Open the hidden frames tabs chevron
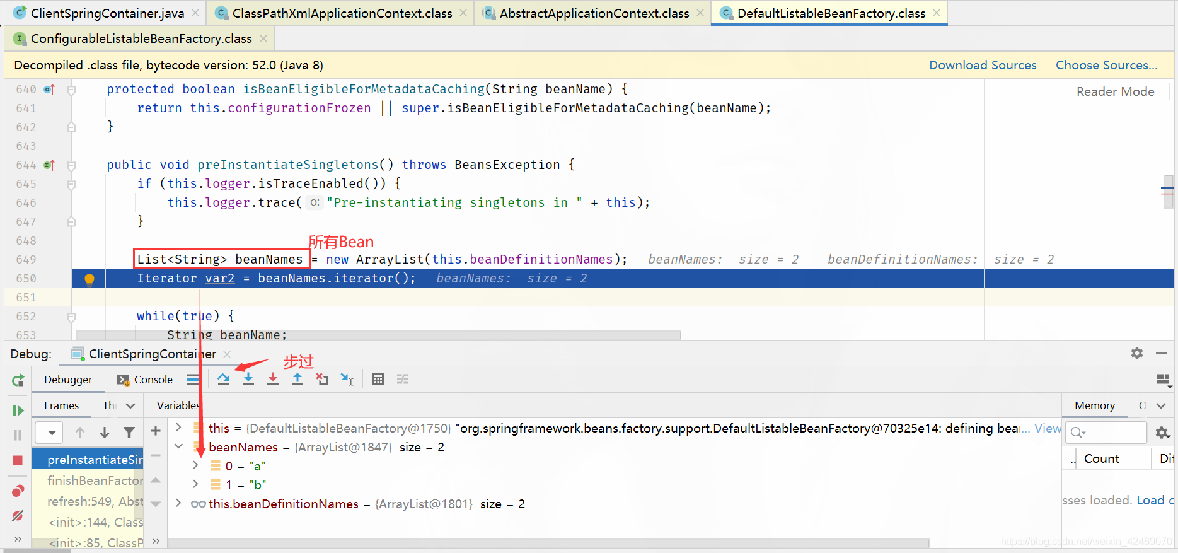The image size is (1178, 553). point(130,405)
